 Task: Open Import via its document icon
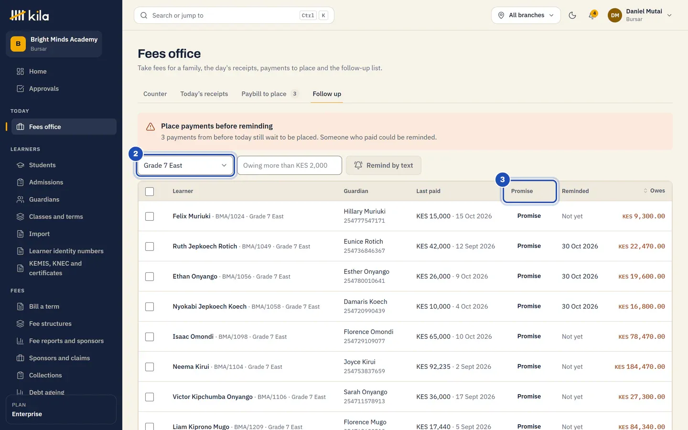(x=20, y=234)
